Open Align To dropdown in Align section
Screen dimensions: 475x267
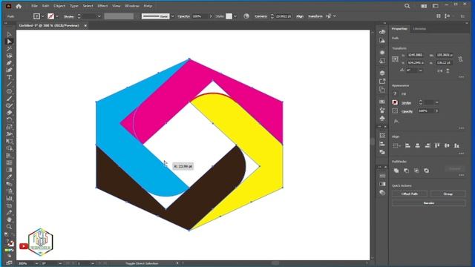coord(396,145)
